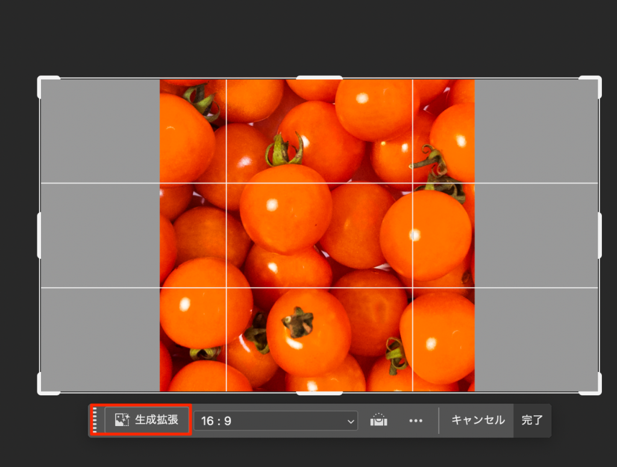
Task: Click the 生成拡張 (Generative Expand) button
Action: coord(147,420)
